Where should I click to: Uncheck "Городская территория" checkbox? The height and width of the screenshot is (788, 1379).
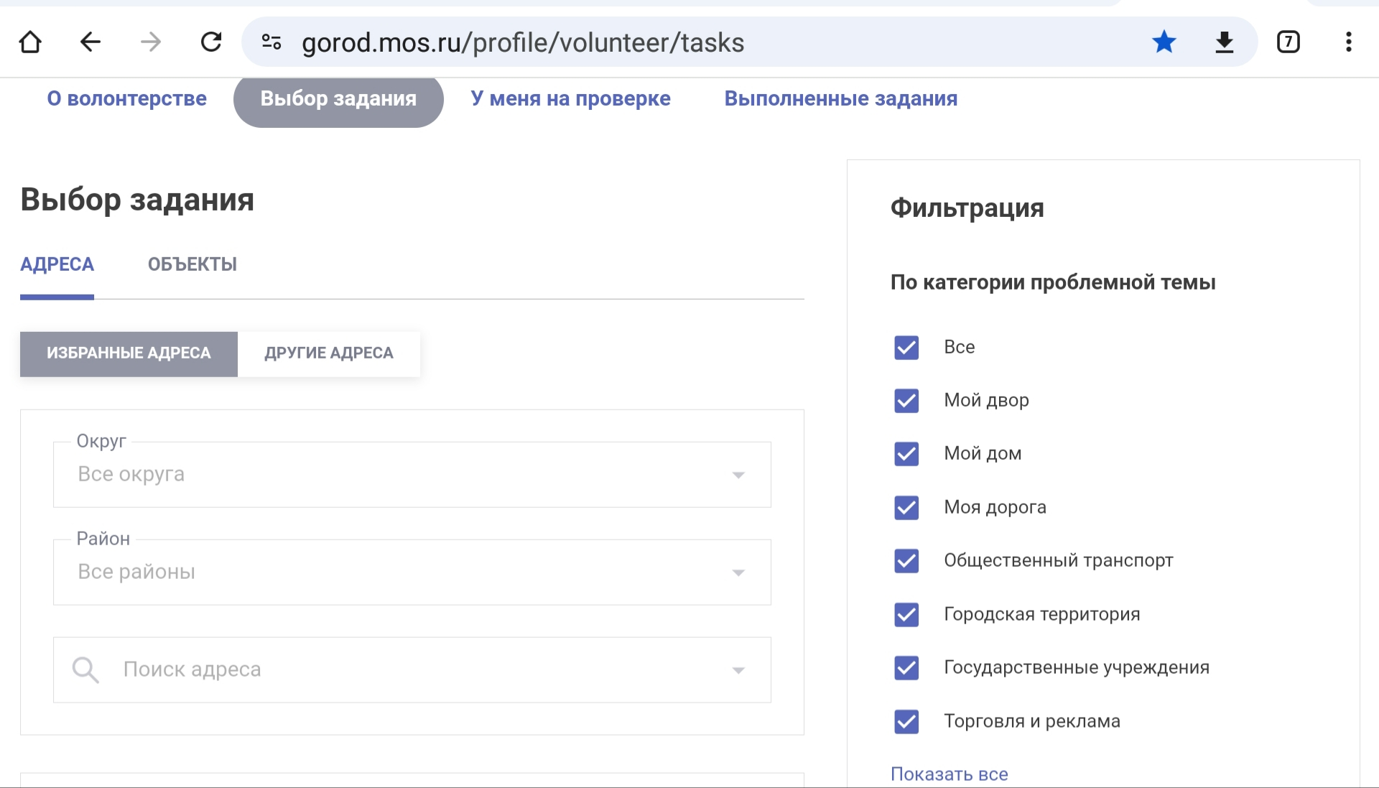906,614
